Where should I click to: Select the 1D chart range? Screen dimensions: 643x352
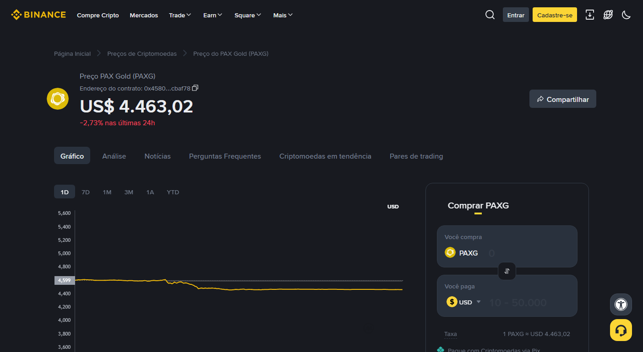click(65, 192)
